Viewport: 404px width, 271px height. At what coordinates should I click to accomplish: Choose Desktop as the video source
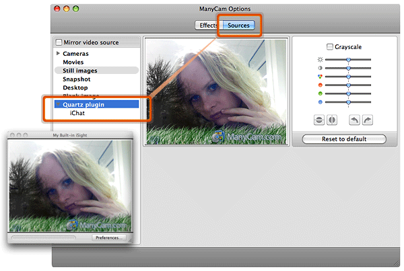coord(75,87)
